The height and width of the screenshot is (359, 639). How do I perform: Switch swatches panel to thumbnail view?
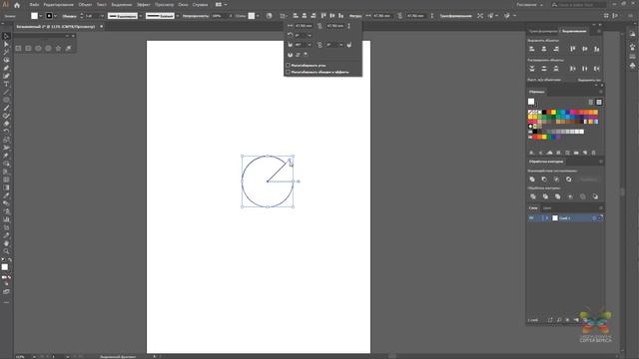pos(599,102)
